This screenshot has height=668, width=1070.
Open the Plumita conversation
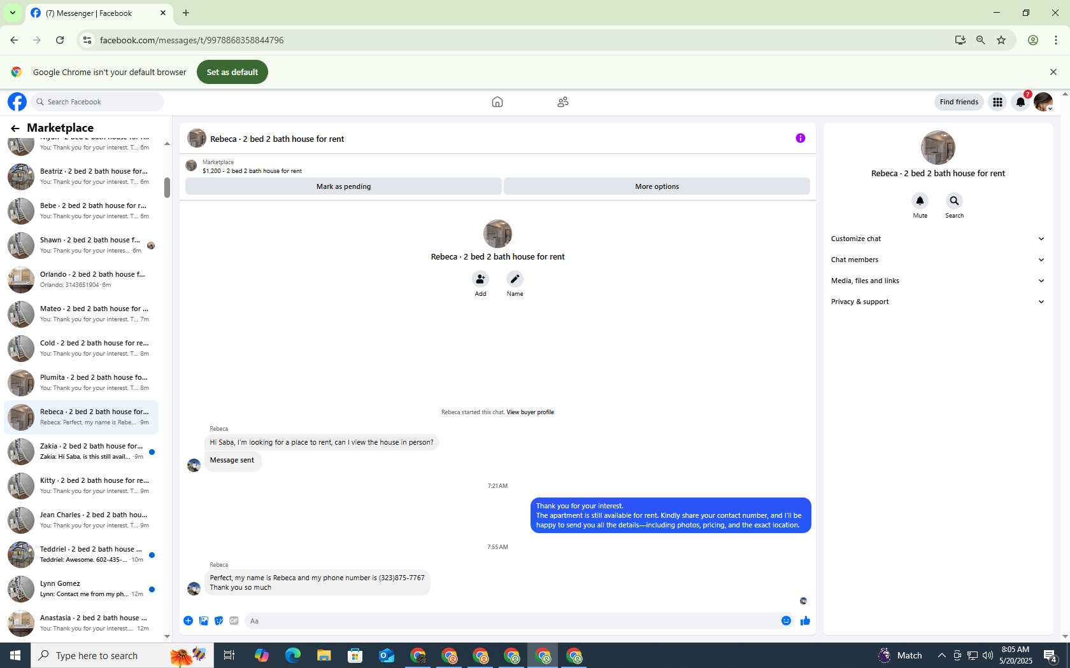click(x=82, y=382)
